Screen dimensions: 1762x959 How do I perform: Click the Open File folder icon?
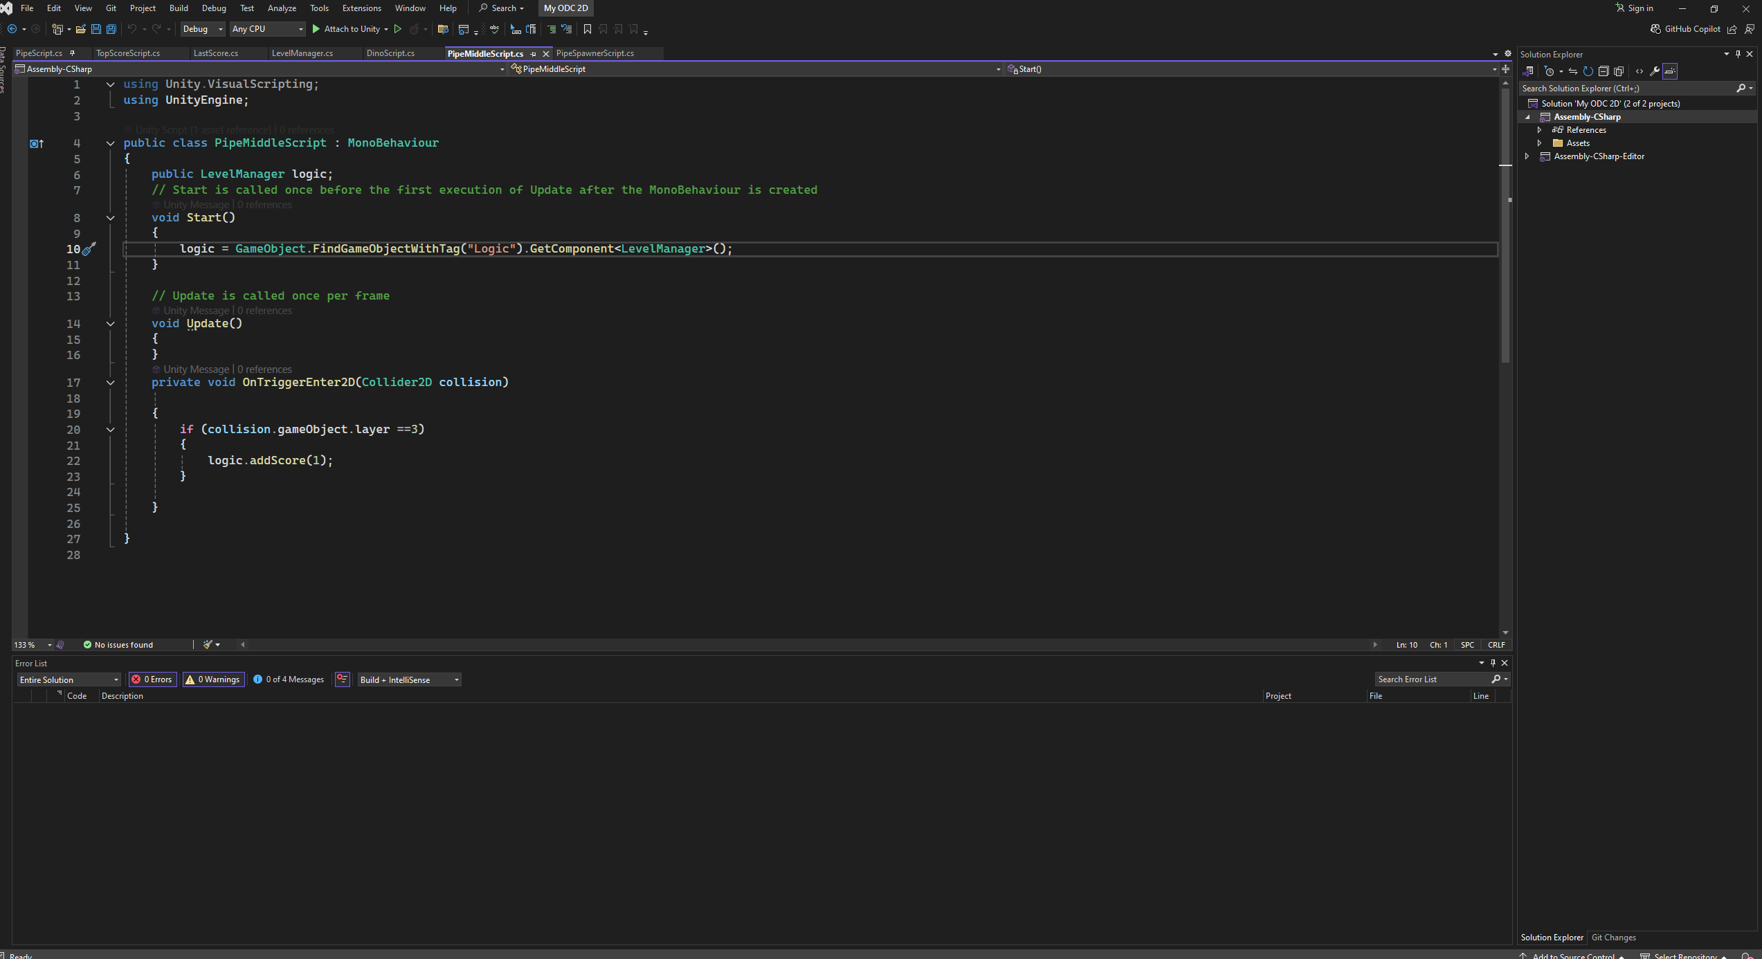coord(81,29)
